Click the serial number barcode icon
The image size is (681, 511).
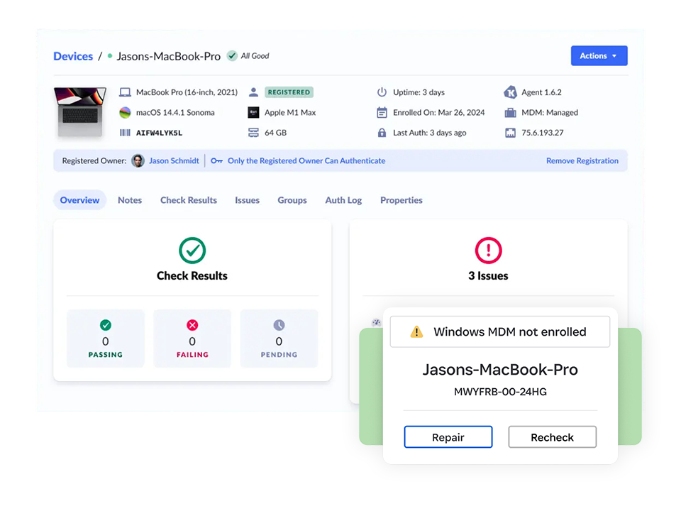pos(125,133)
